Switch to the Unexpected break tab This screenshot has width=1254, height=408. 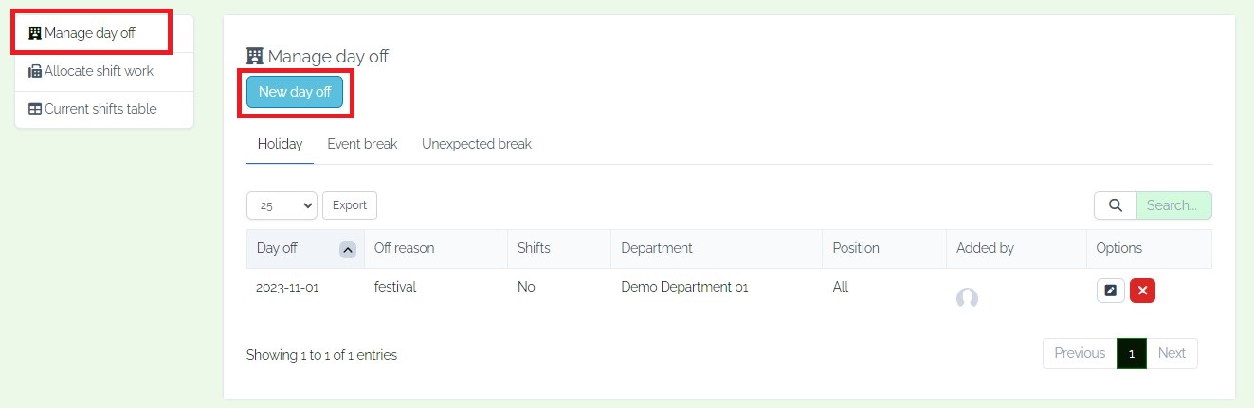(x=476, y=144)
